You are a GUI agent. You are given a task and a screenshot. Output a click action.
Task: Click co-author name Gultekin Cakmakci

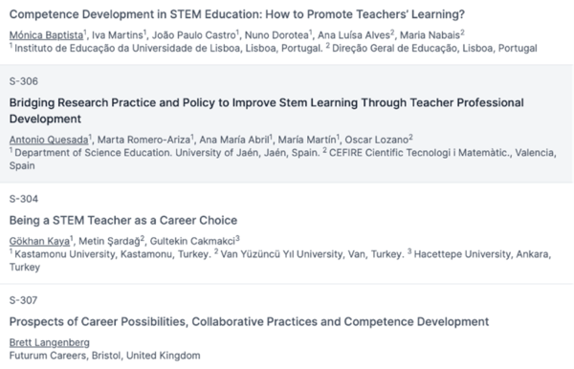[192, 241]
